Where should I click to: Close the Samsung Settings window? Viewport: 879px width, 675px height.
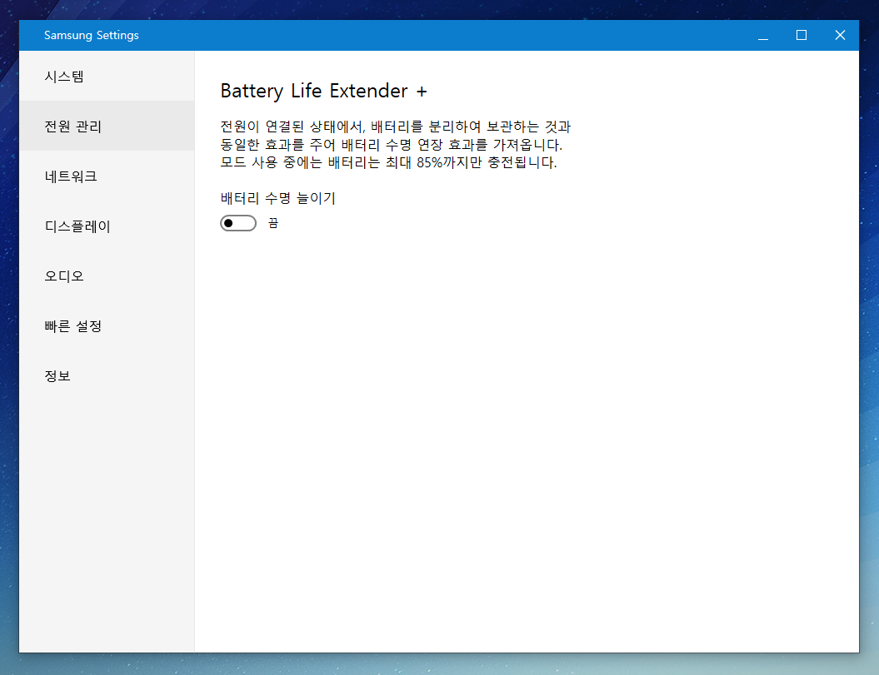pyautogui.click(x=840, y=35)
